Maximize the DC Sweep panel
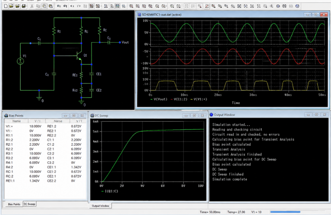Image resolution: width=331 pixels, height=215 pixels. 194,116
